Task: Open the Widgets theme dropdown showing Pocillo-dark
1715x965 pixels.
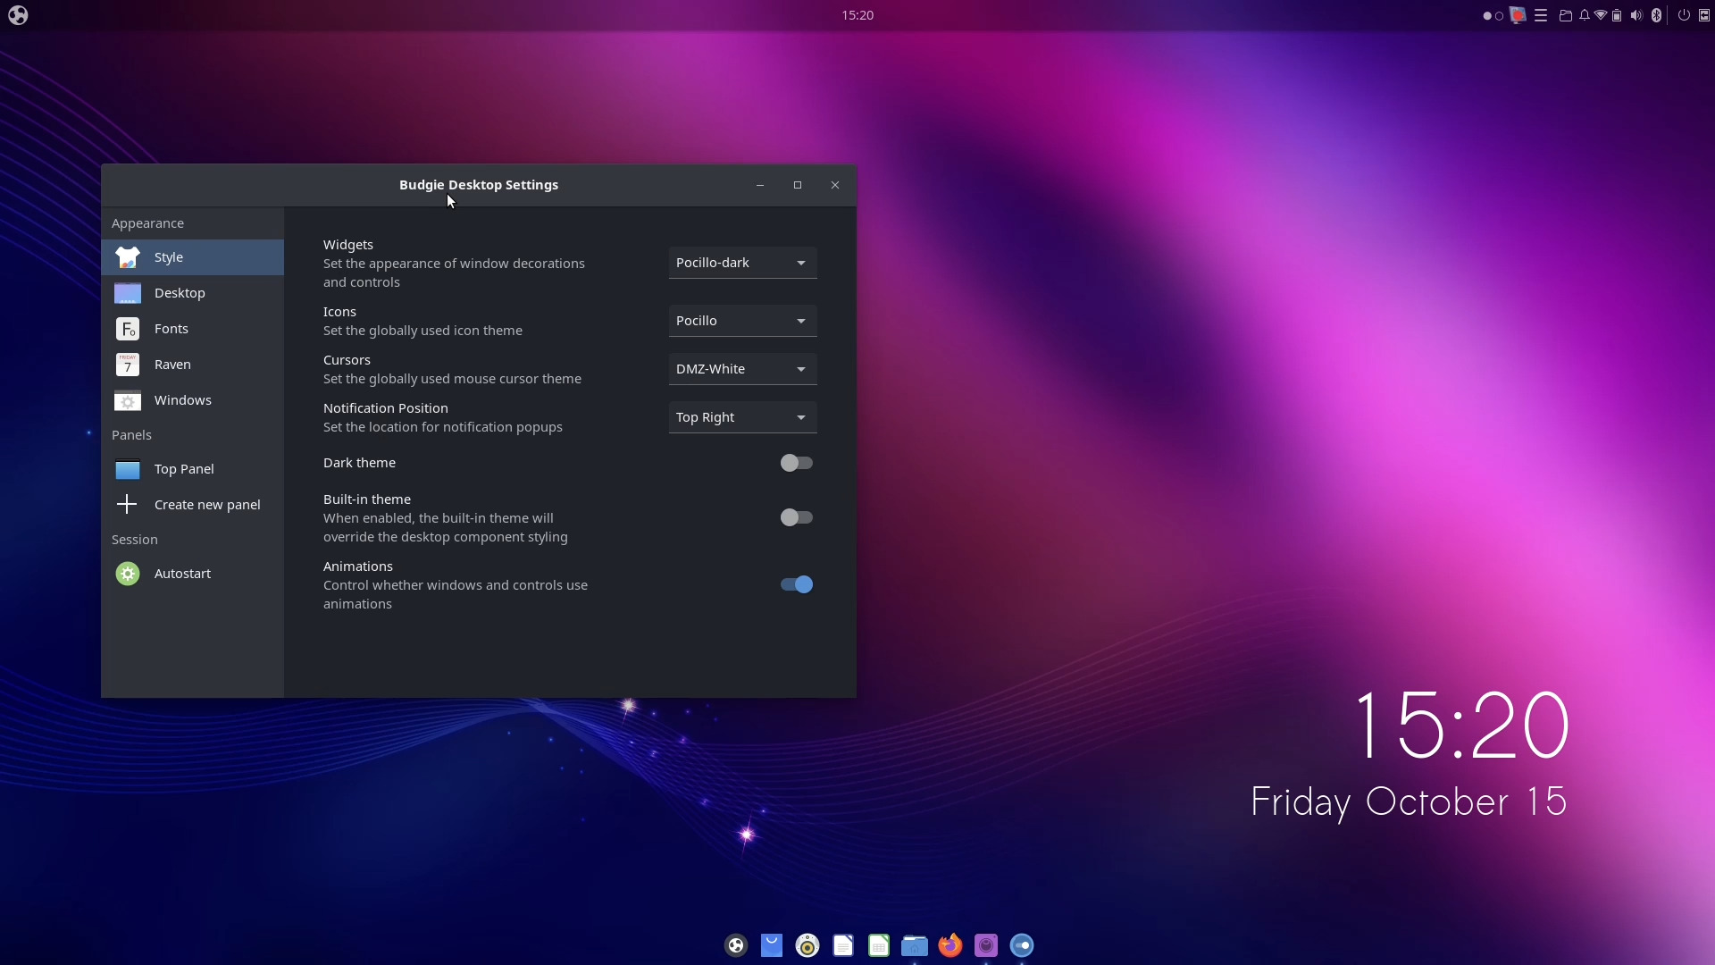Action: [742, 262]
